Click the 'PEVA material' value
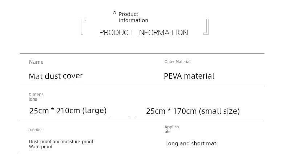The image size is (287, 162). [189, 76]
